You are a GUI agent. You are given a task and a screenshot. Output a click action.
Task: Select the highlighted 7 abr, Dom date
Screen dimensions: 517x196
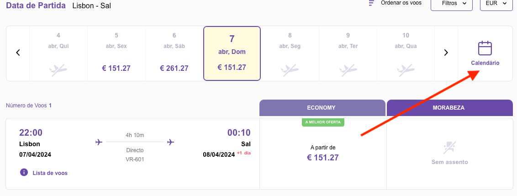click(x=232, y=53)
